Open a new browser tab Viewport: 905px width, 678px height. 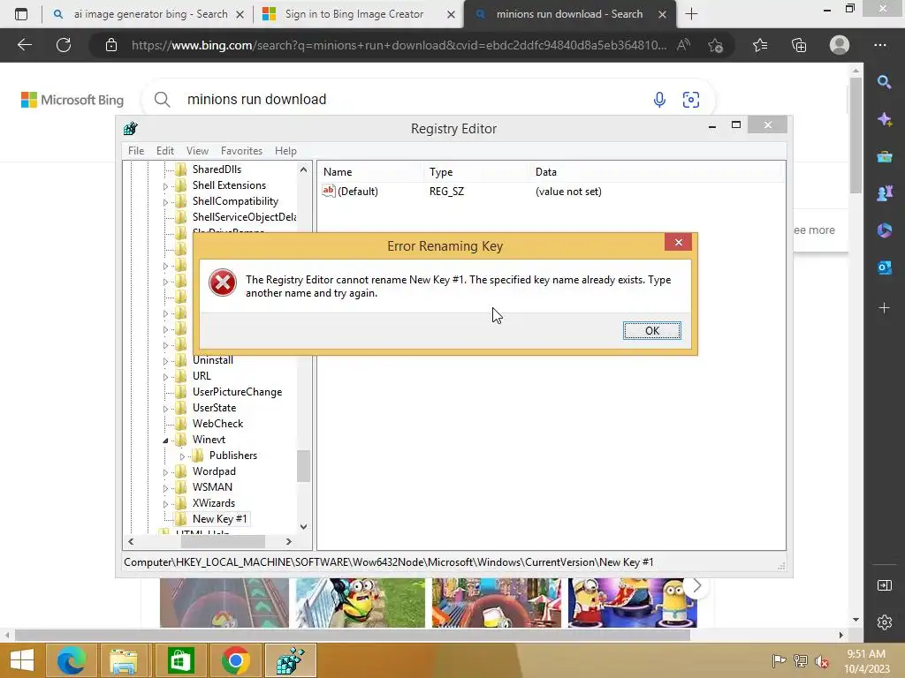(691, 14)
